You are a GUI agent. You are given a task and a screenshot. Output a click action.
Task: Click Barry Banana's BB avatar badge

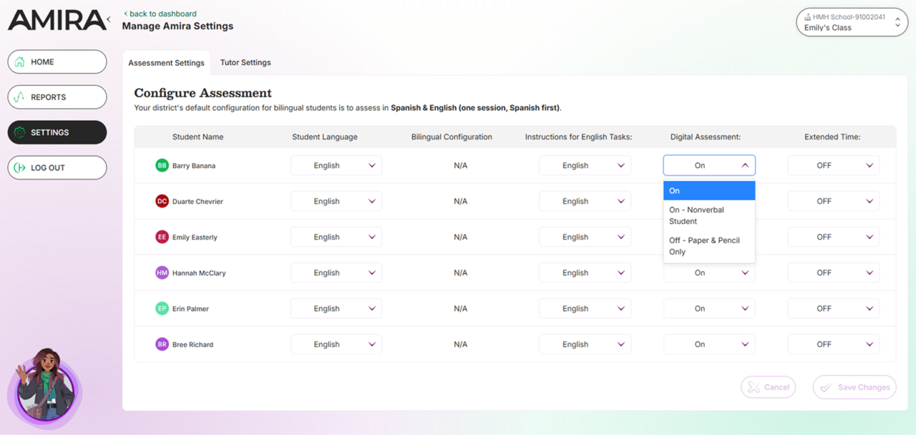pos(162,165)
